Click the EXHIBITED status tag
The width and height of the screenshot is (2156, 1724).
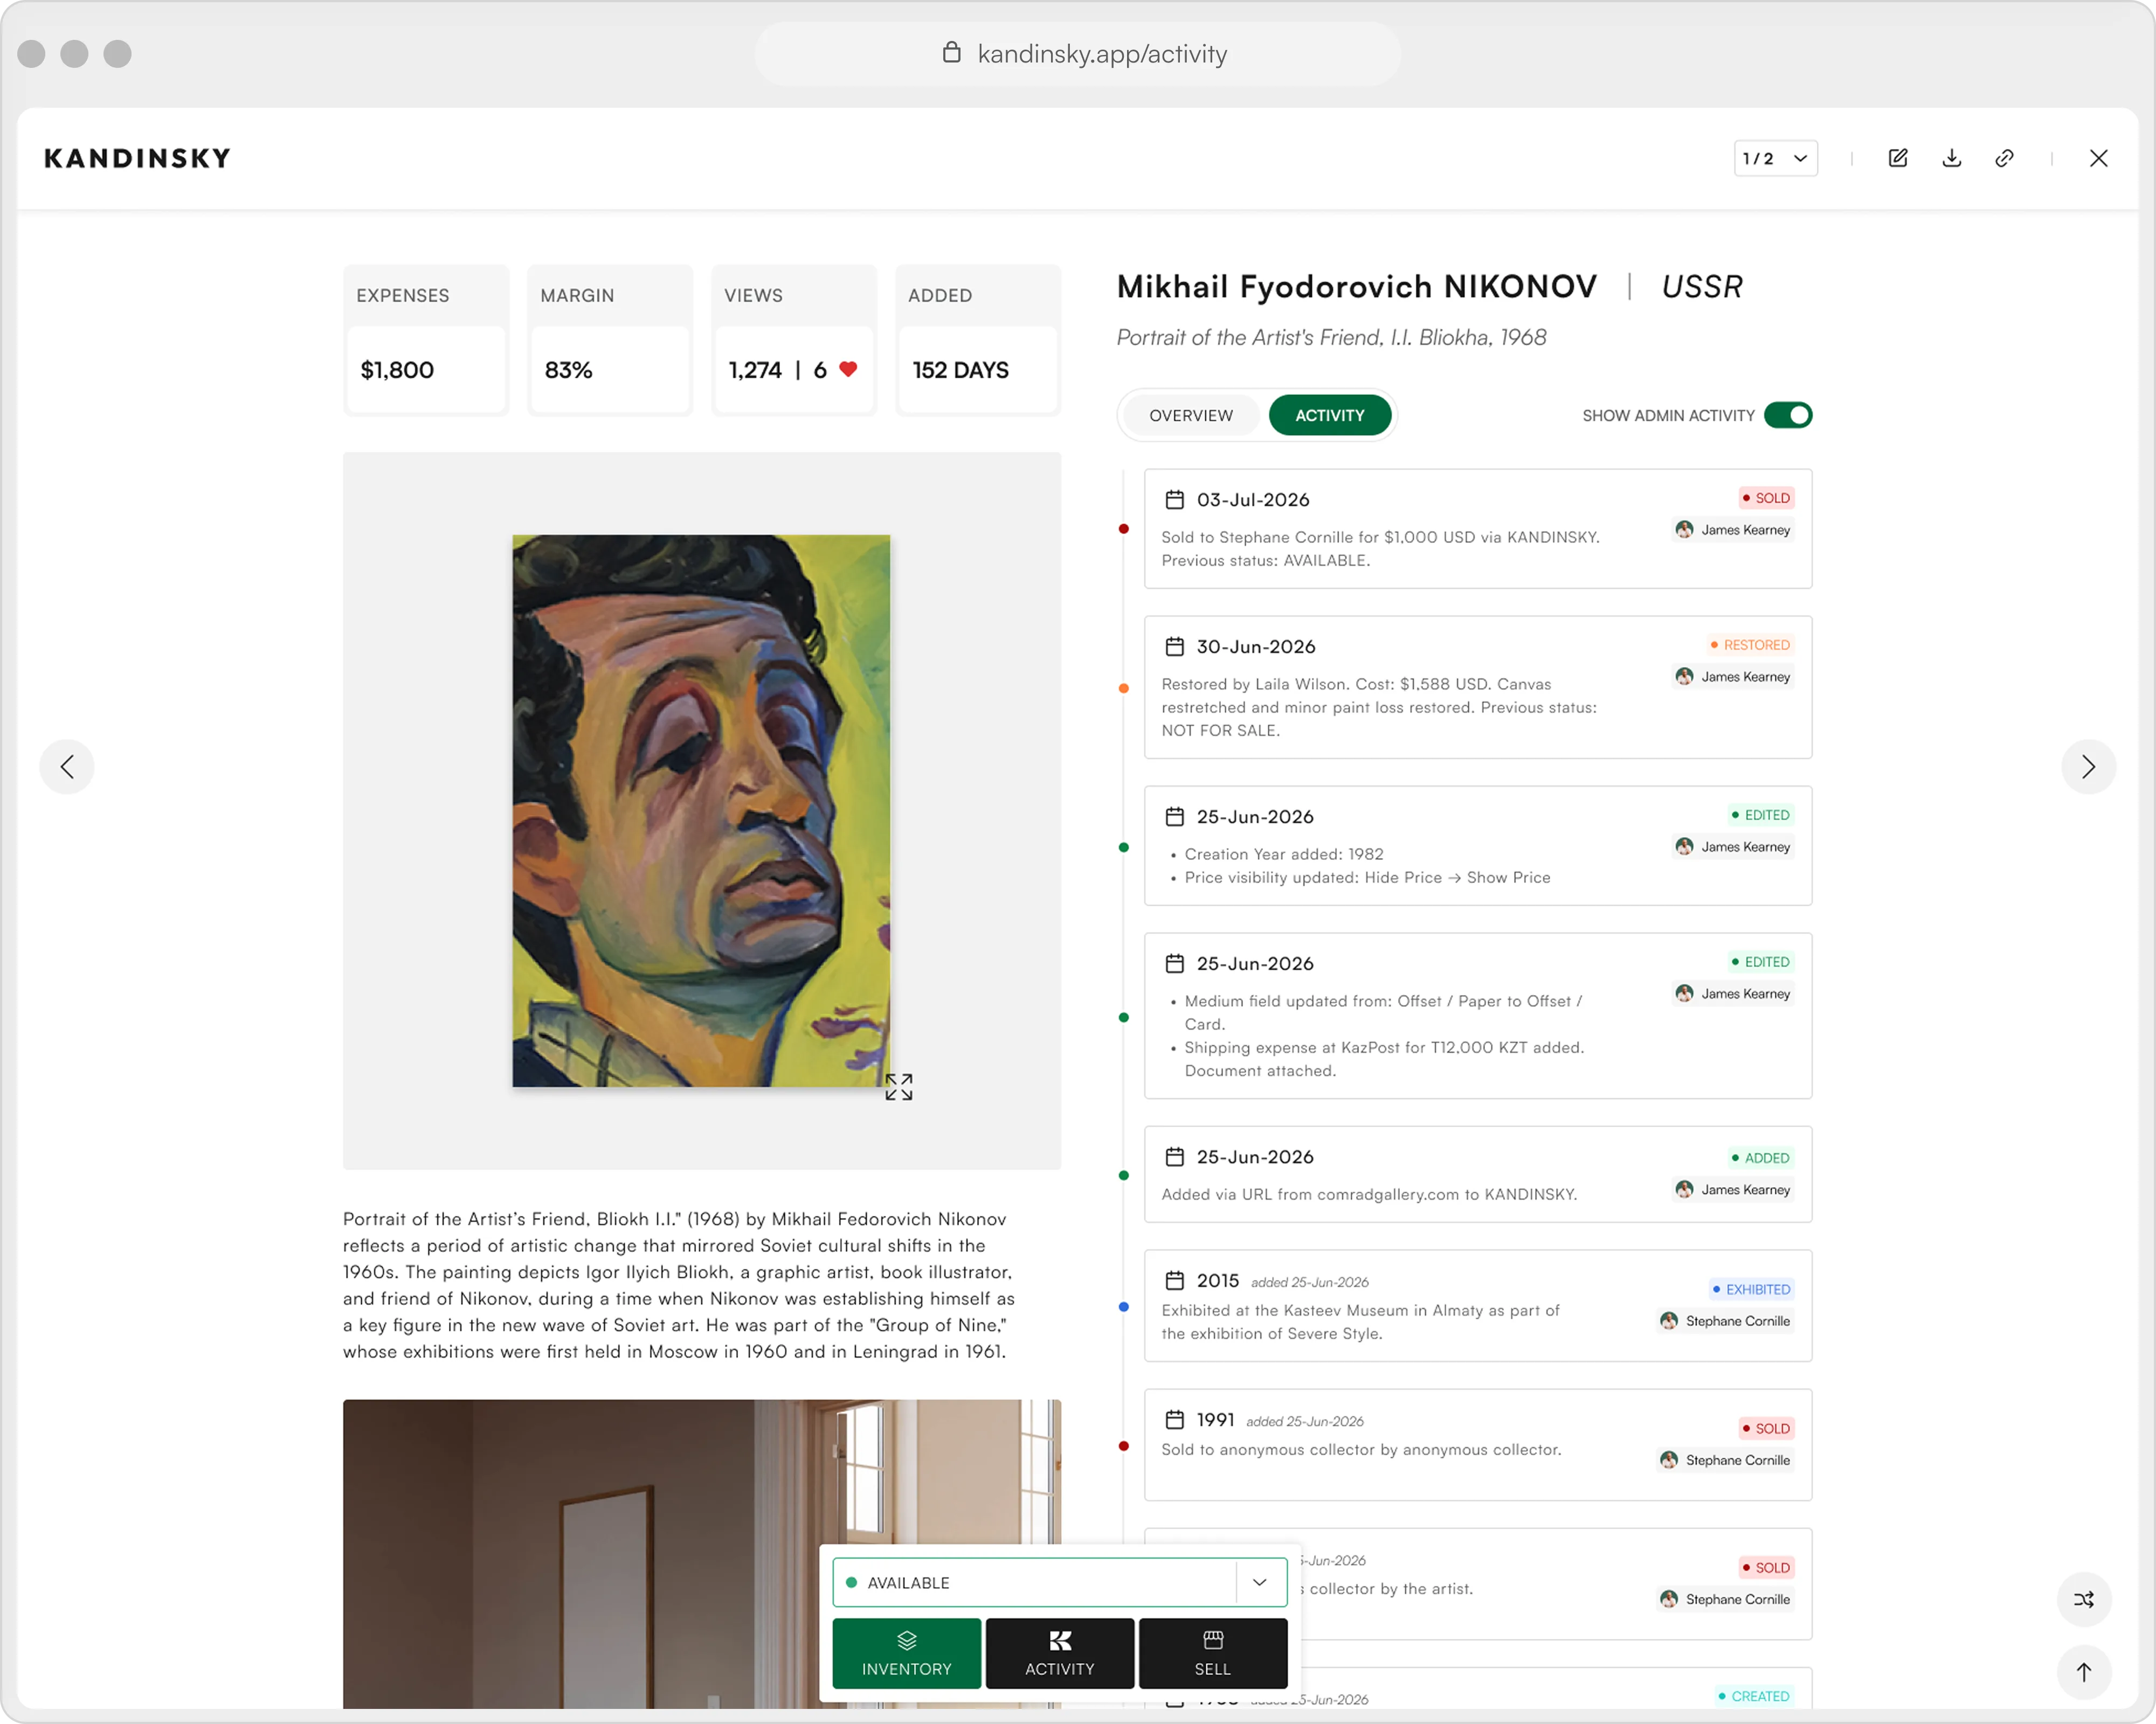pyautogui.click(x=1751, y=1289)
